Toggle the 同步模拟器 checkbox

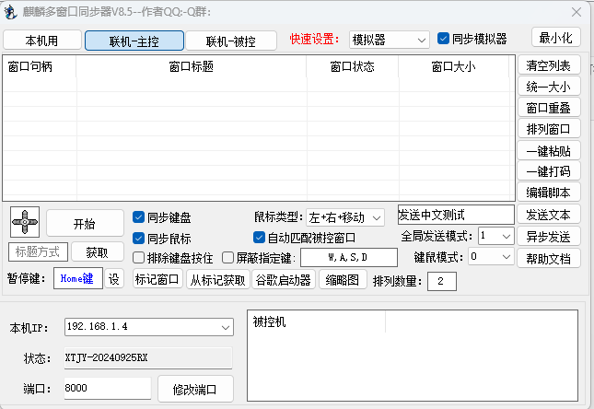coord(444,39)
